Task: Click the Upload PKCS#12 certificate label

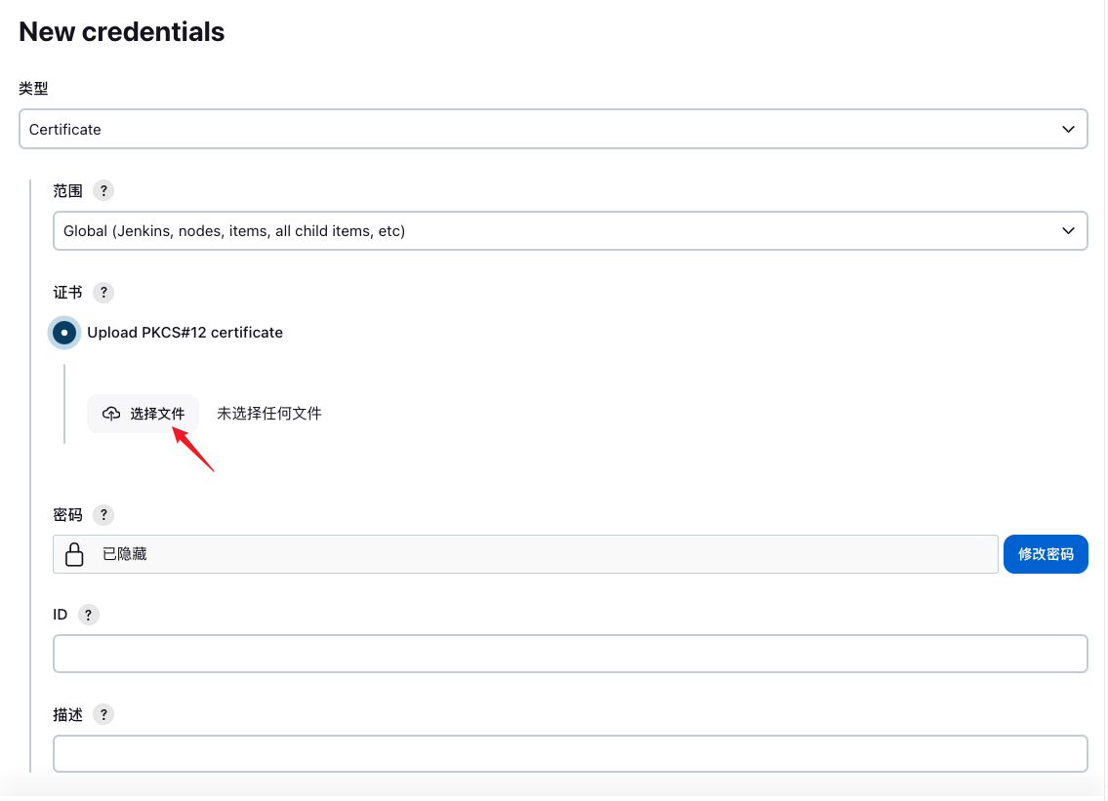Action: 185,333
